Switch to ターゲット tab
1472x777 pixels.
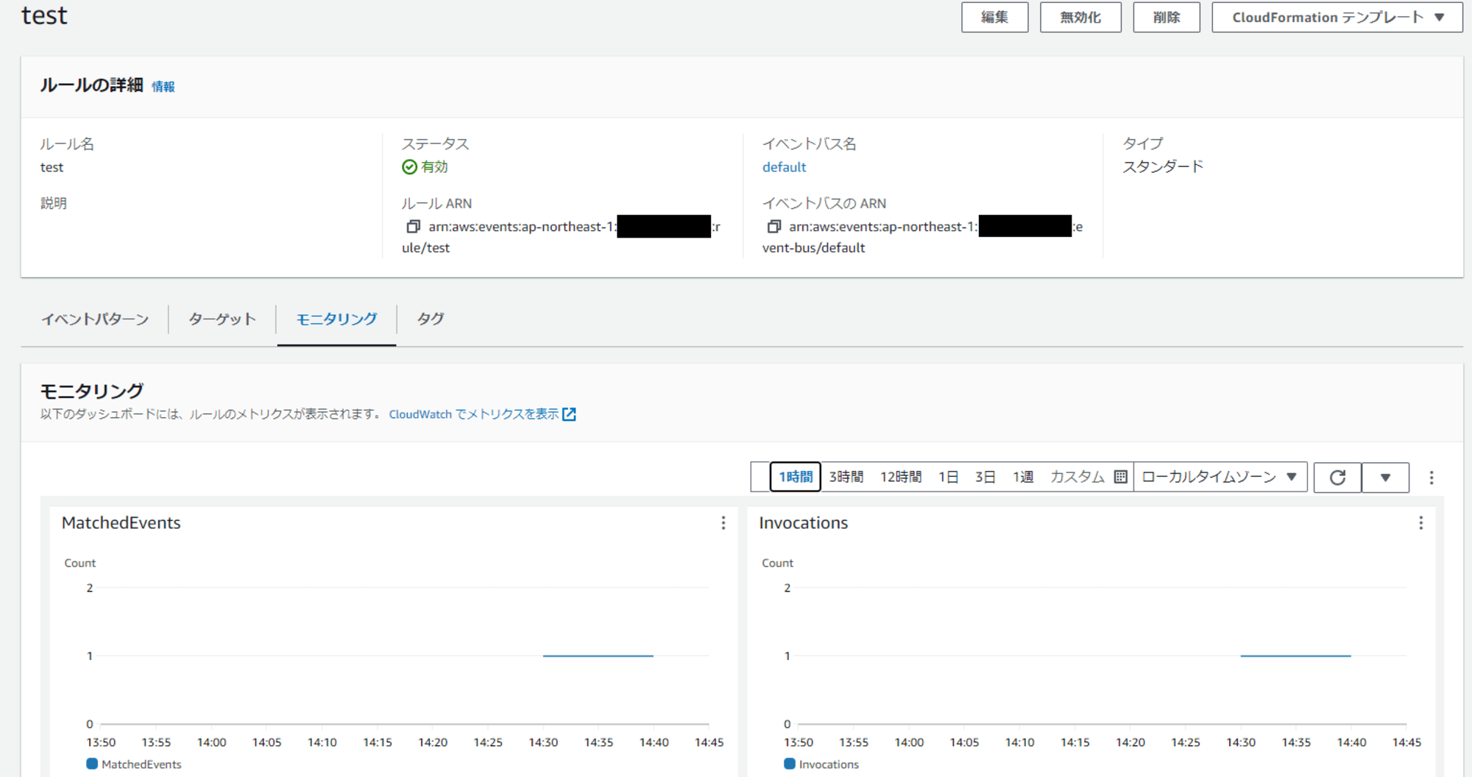coord(222,319)
